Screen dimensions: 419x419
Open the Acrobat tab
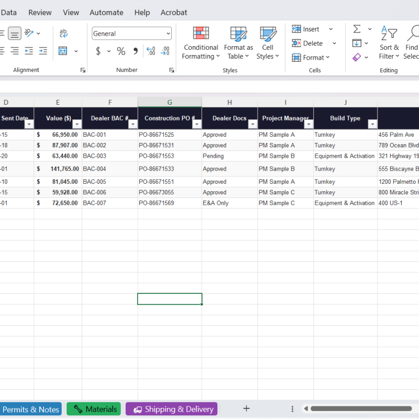pyautogui.click(x=174, y=13)
